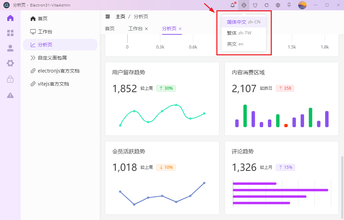Click the ↓ 10% orange badge
344x220 pixels.
[x=166, y=167]
